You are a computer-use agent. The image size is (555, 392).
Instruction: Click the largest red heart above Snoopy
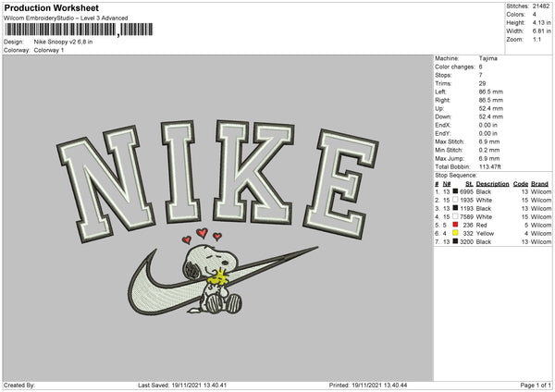(202, 233)
